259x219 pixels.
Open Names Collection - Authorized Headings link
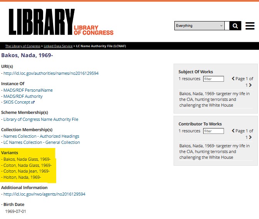[x=41, y=136]
